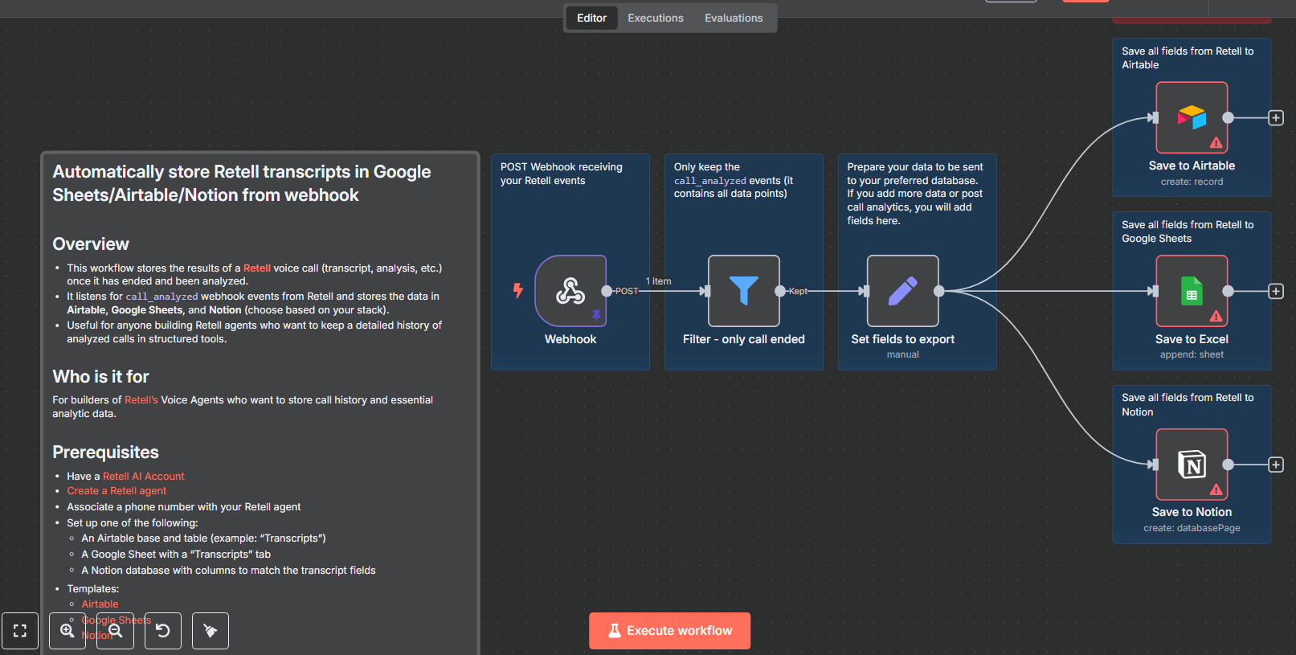
Task: Click the tidy up workflow icon
Action: tap(211, 631)
